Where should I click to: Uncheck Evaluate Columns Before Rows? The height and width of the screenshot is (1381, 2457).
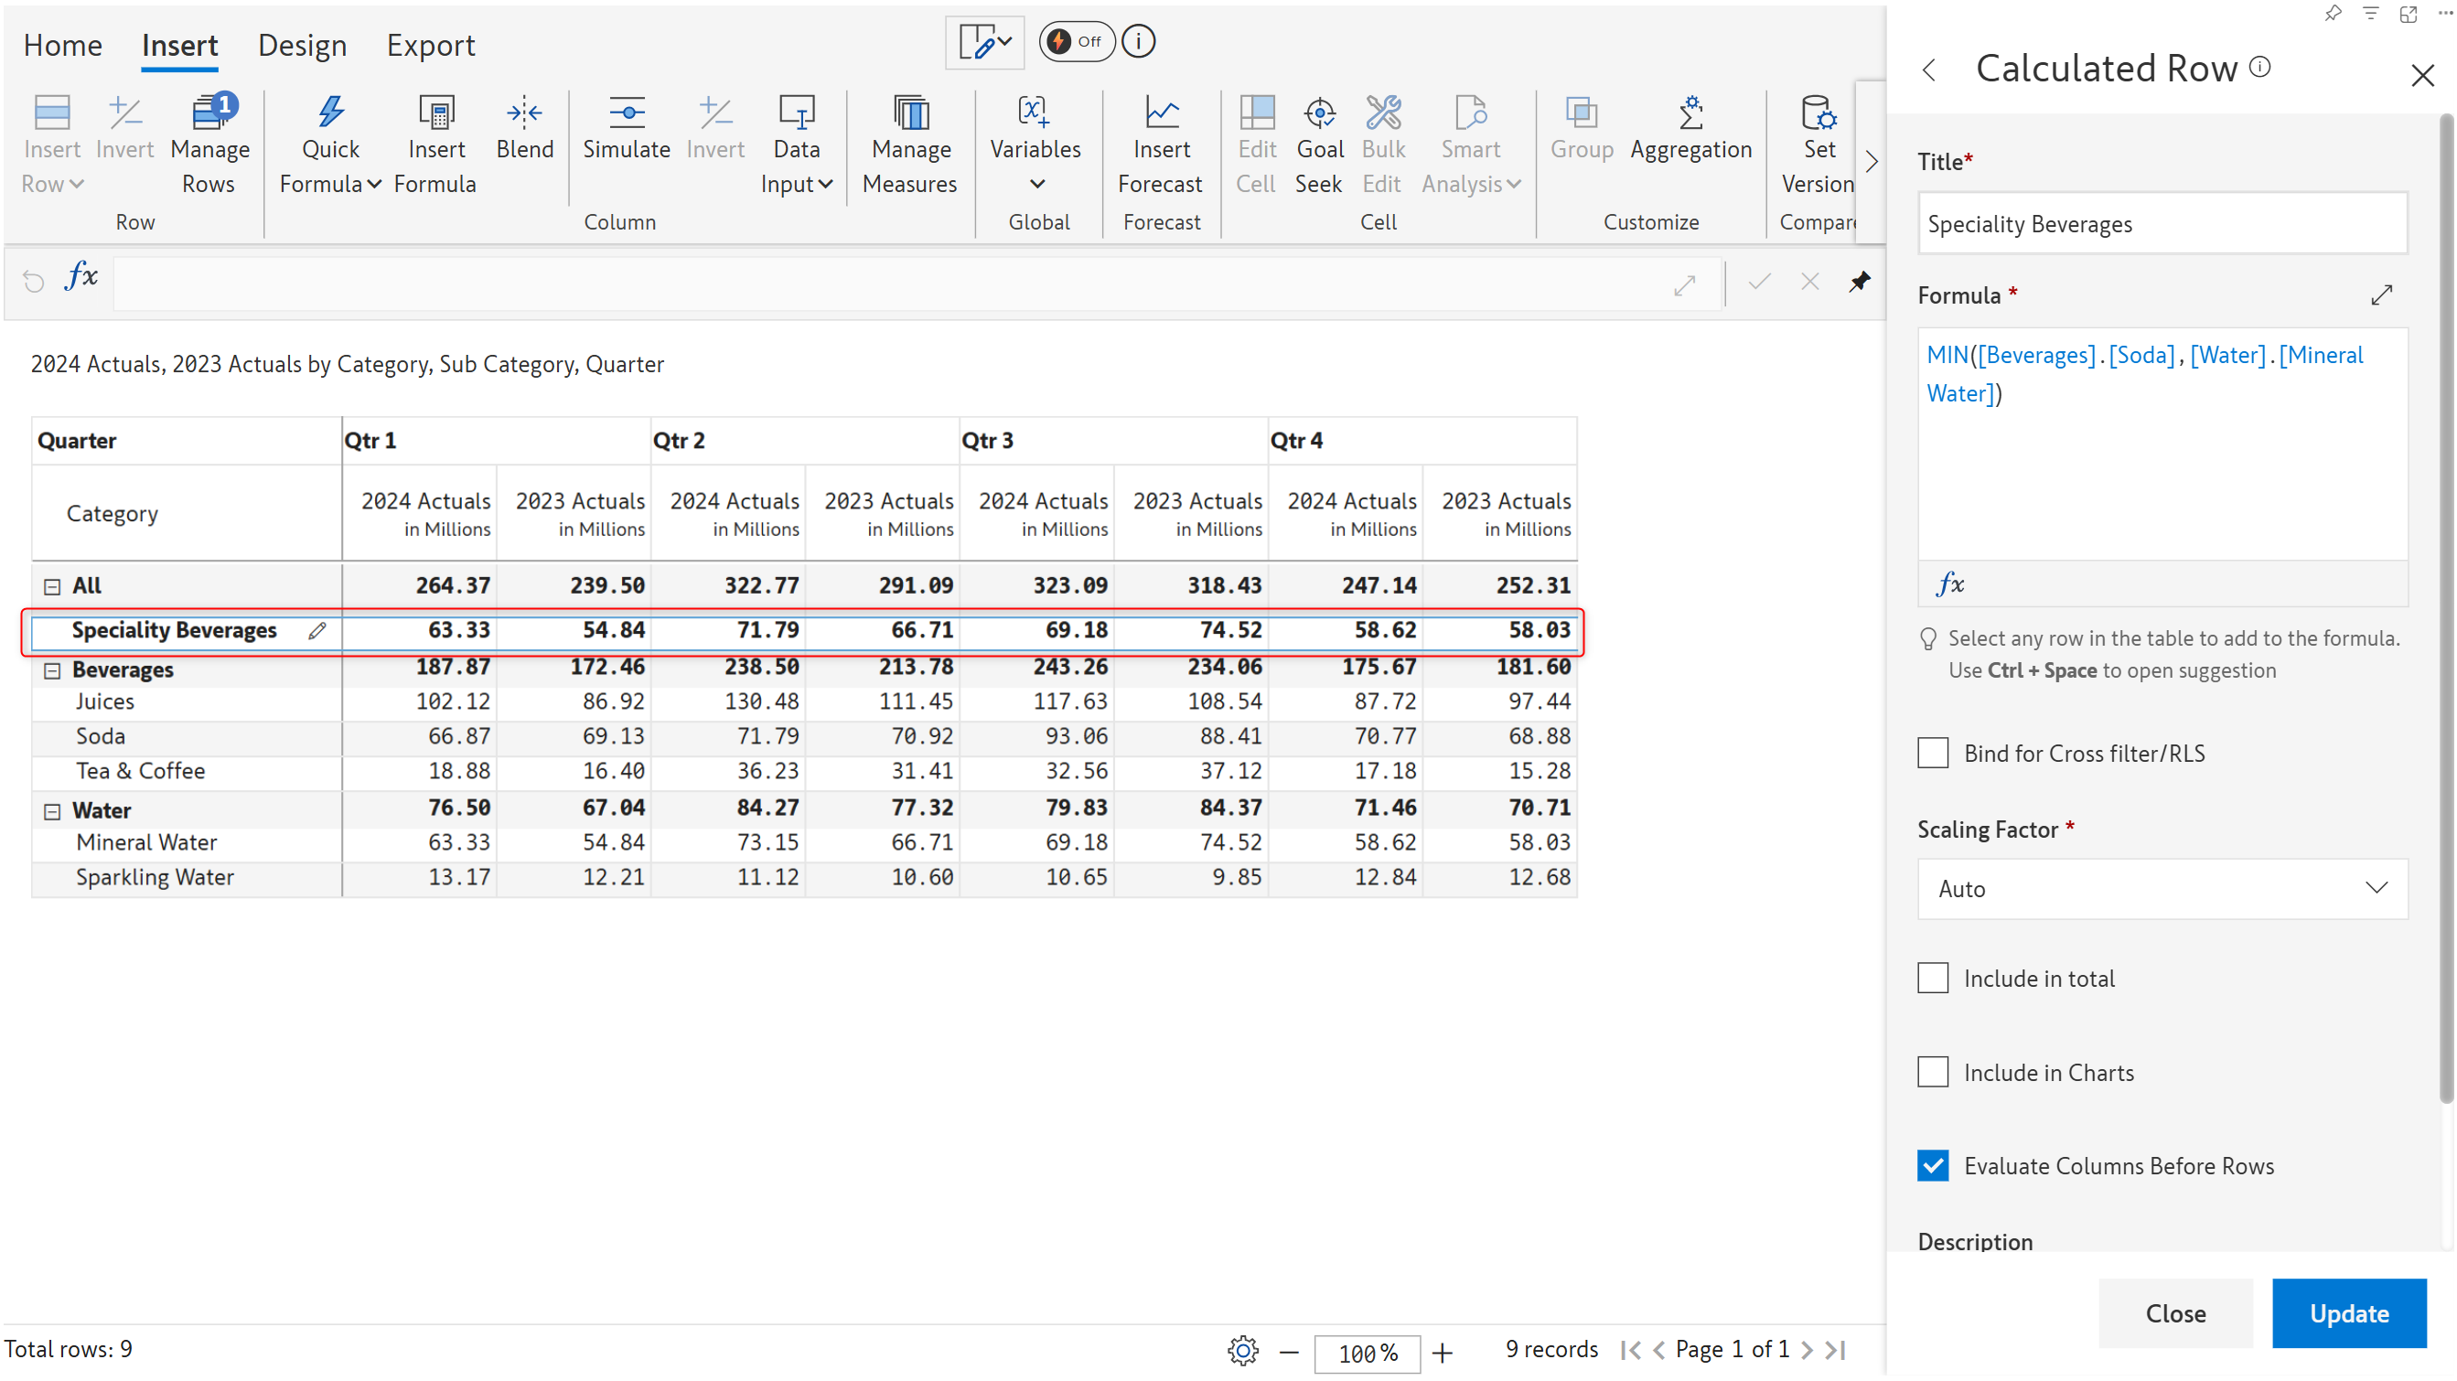[1933, 1165]
